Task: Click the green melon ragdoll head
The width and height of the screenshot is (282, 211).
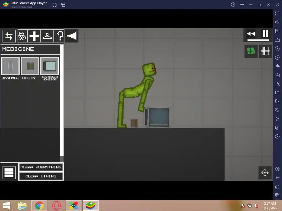Action: click(149, 70)
